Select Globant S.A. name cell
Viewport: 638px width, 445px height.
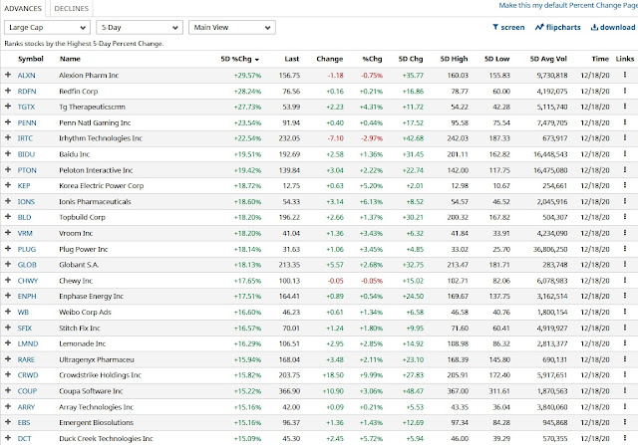(79, 265)
